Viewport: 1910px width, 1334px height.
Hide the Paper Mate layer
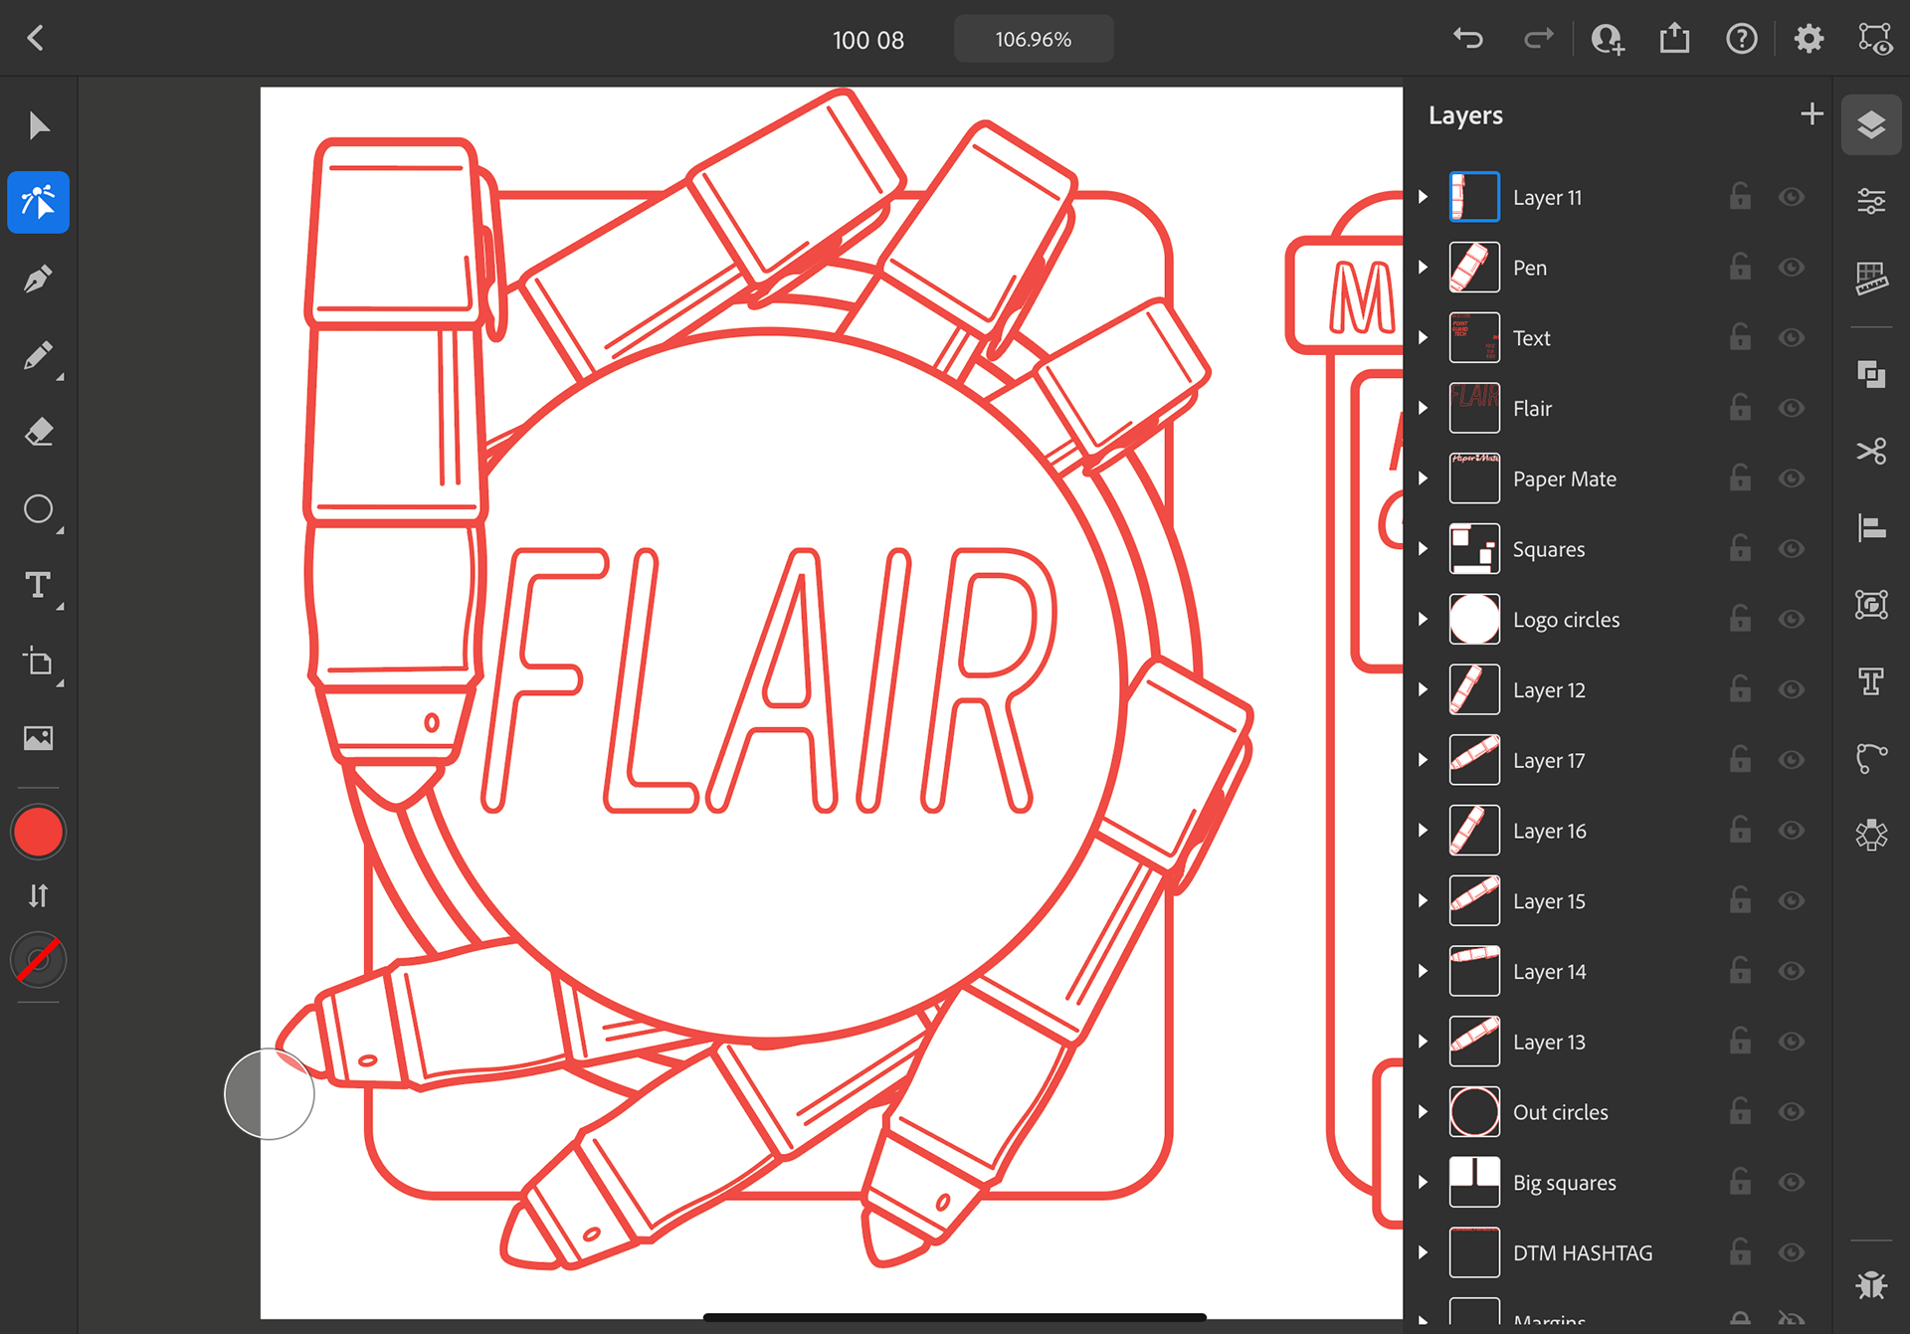pyautogui.click(x=1792, y=478)
